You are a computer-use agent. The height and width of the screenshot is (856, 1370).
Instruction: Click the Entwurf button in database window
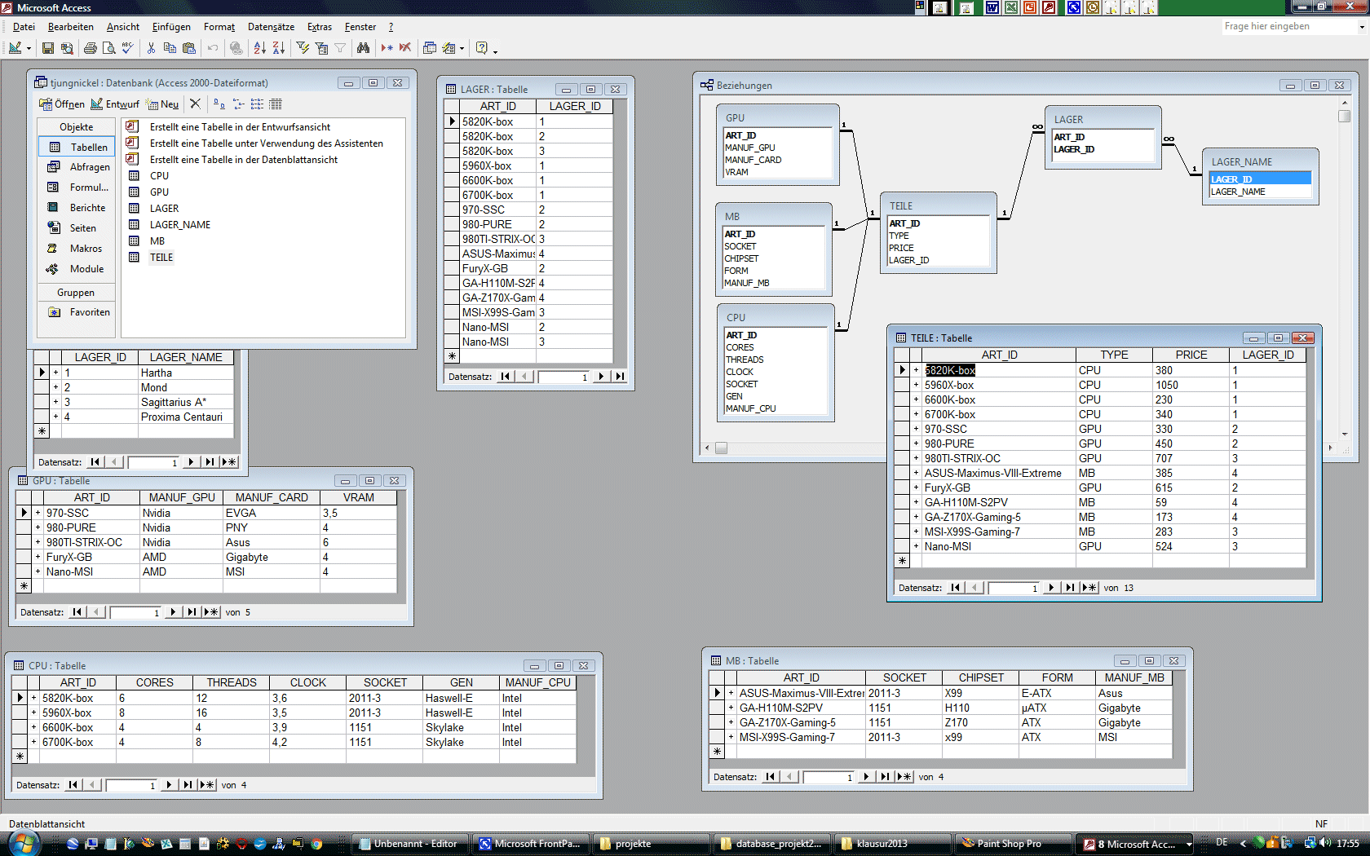(115, 104)
